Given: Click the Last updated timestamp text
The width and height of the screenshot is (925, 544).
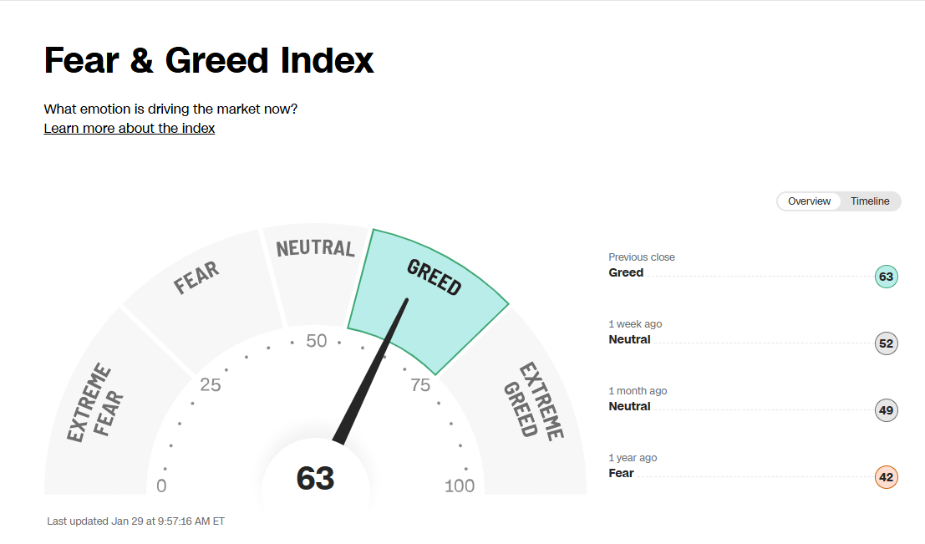Looking at the screenshot, I should point(135,521).
